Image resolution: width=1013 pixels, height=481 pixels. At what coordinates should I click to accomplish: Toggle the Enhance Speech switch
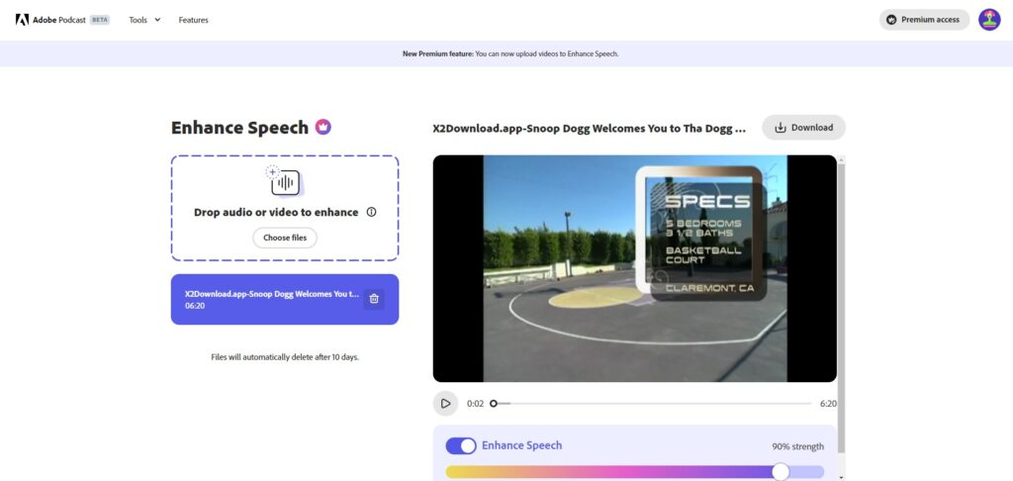461,445
